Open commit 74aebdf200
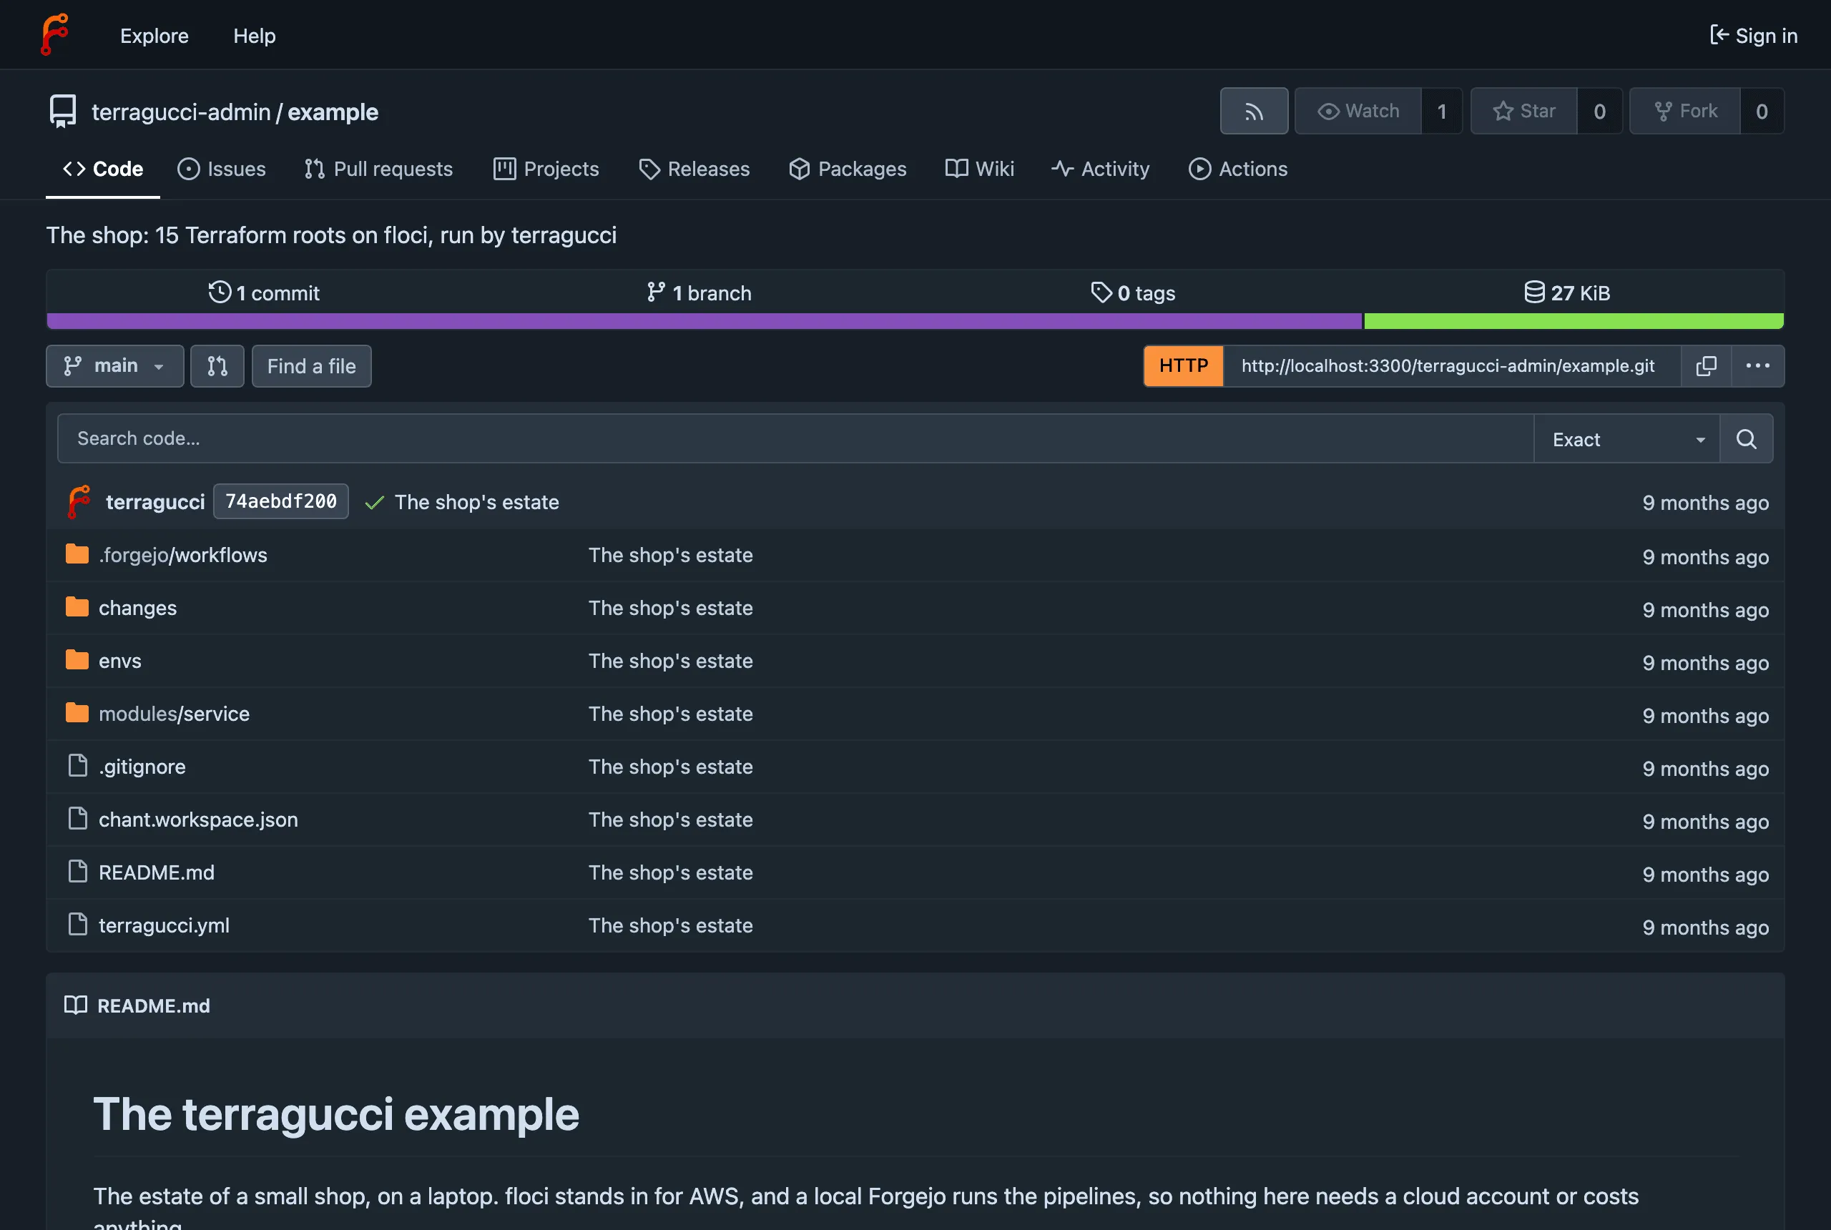The image size is (1831, 1230). tap(281, 501)
